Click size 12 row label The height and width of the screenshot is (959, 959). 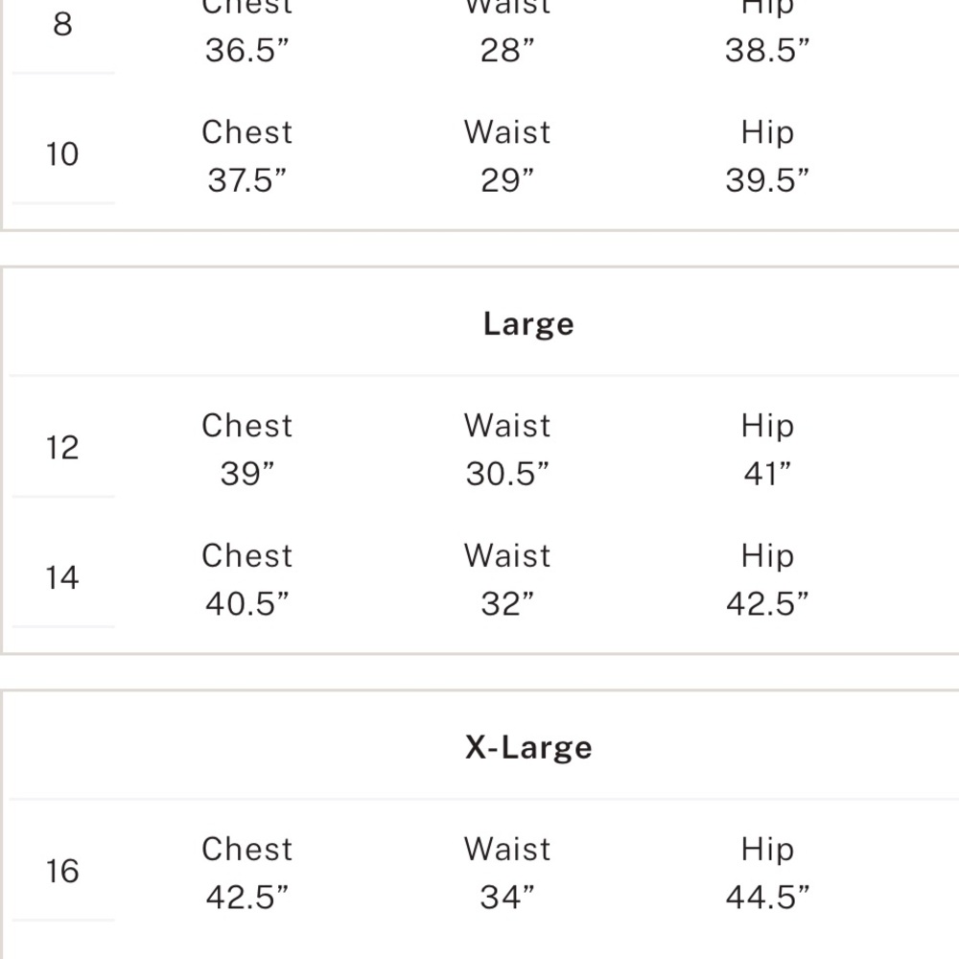click(x=62, y=448)
